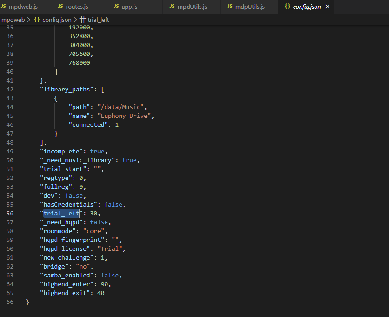Close the config.json tab
Viewport: 389px width, 317px height.
click(x=328, y=7)
